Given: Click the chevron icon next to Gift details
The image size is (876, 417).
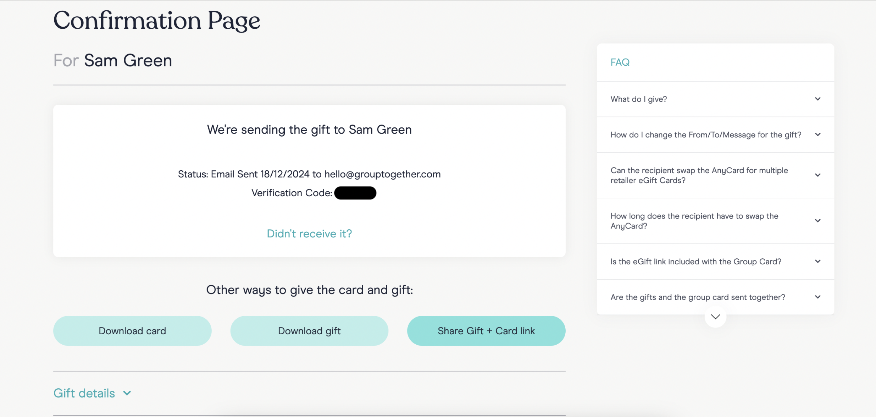Looking at the screenshot, I should [127, 393].
